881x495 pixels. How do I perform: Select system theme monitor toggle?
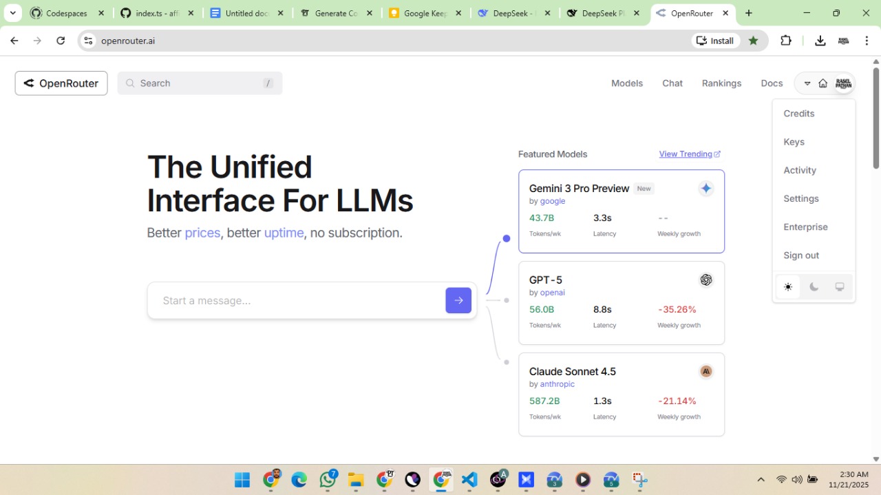tap(839, 287)
